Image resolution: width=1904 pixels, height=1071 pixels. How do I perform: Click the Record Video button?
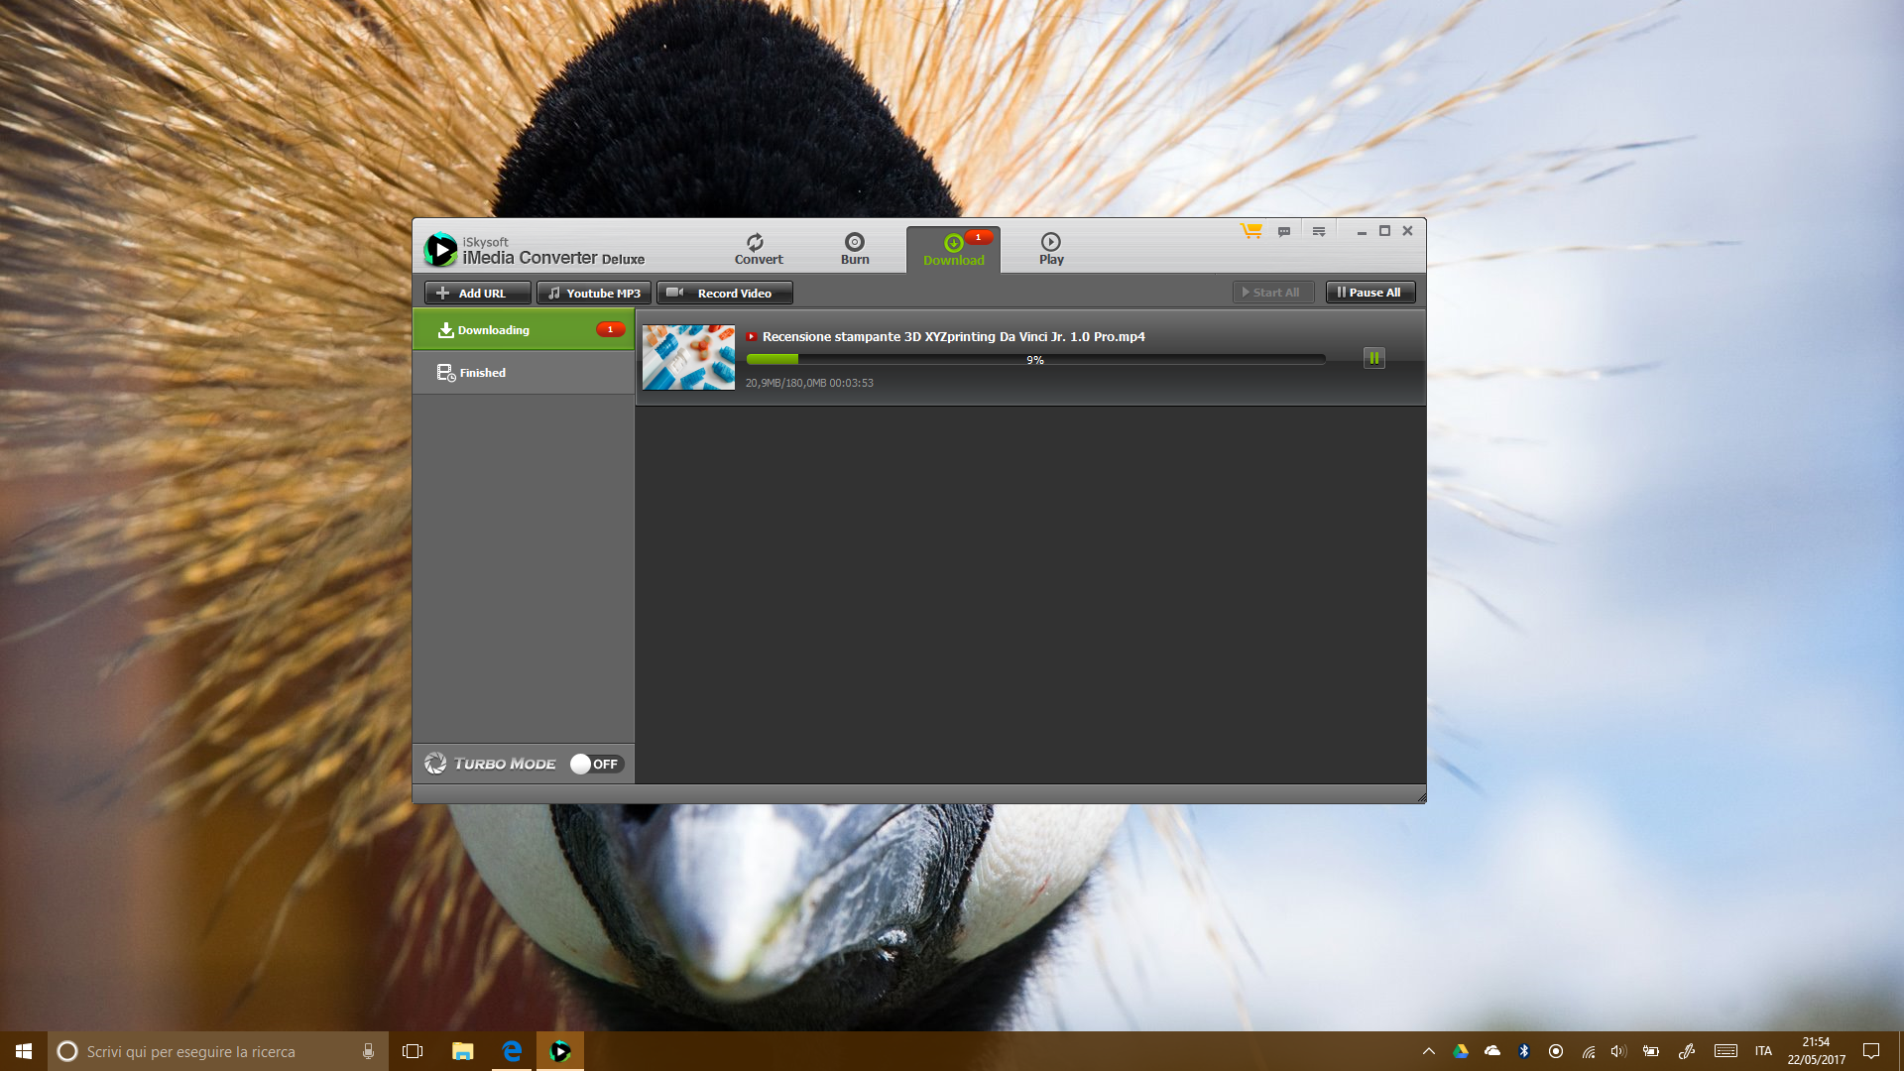(724, 293)
